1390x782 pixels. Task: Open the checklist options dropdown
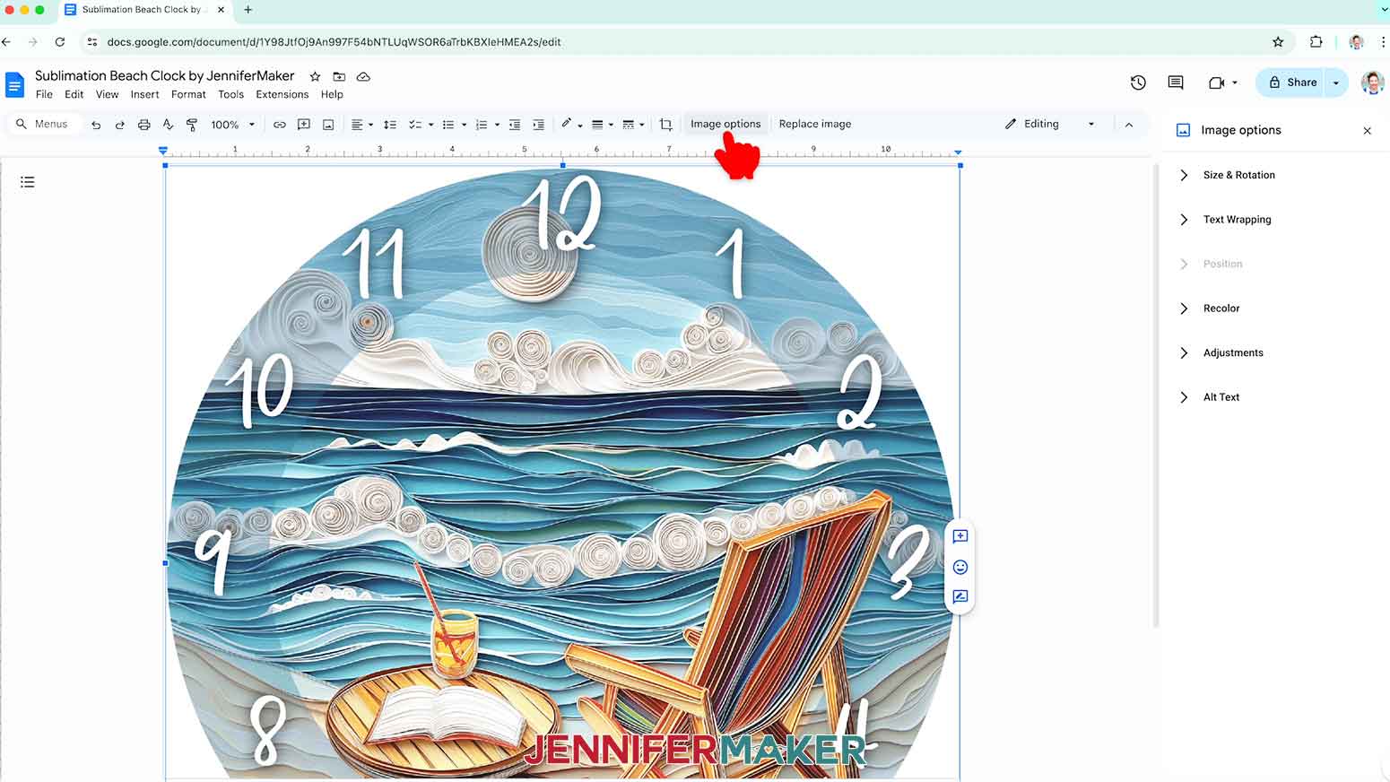(421, 125)
